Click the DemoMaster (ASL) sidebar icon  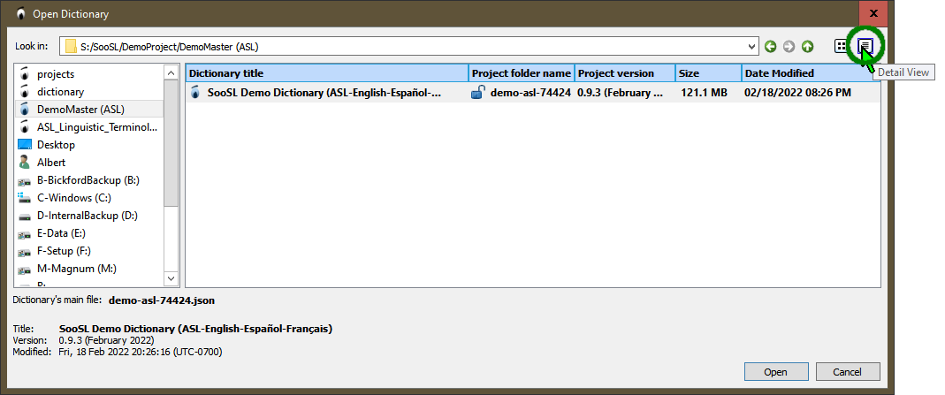tap(25, 109)
